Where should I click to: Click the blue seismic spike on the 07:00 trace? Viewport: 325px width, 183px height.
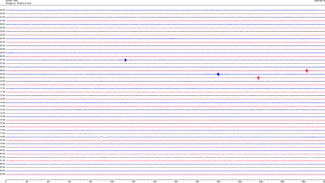(x=125, y=60)
